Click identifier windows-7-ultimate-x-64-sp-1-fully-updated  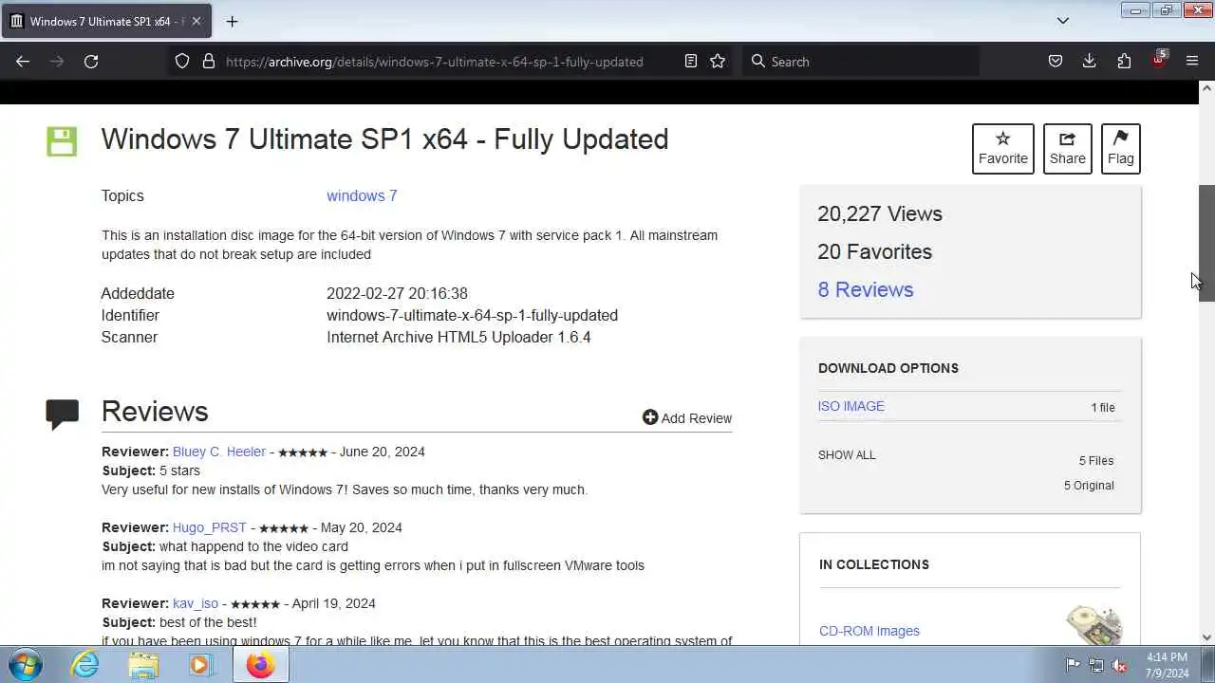coord(472,315)
